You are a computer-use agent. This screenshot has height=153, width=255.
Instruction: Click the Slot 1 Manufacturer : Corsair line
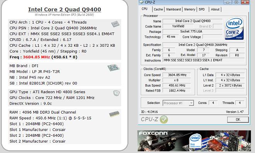(37, 129)
